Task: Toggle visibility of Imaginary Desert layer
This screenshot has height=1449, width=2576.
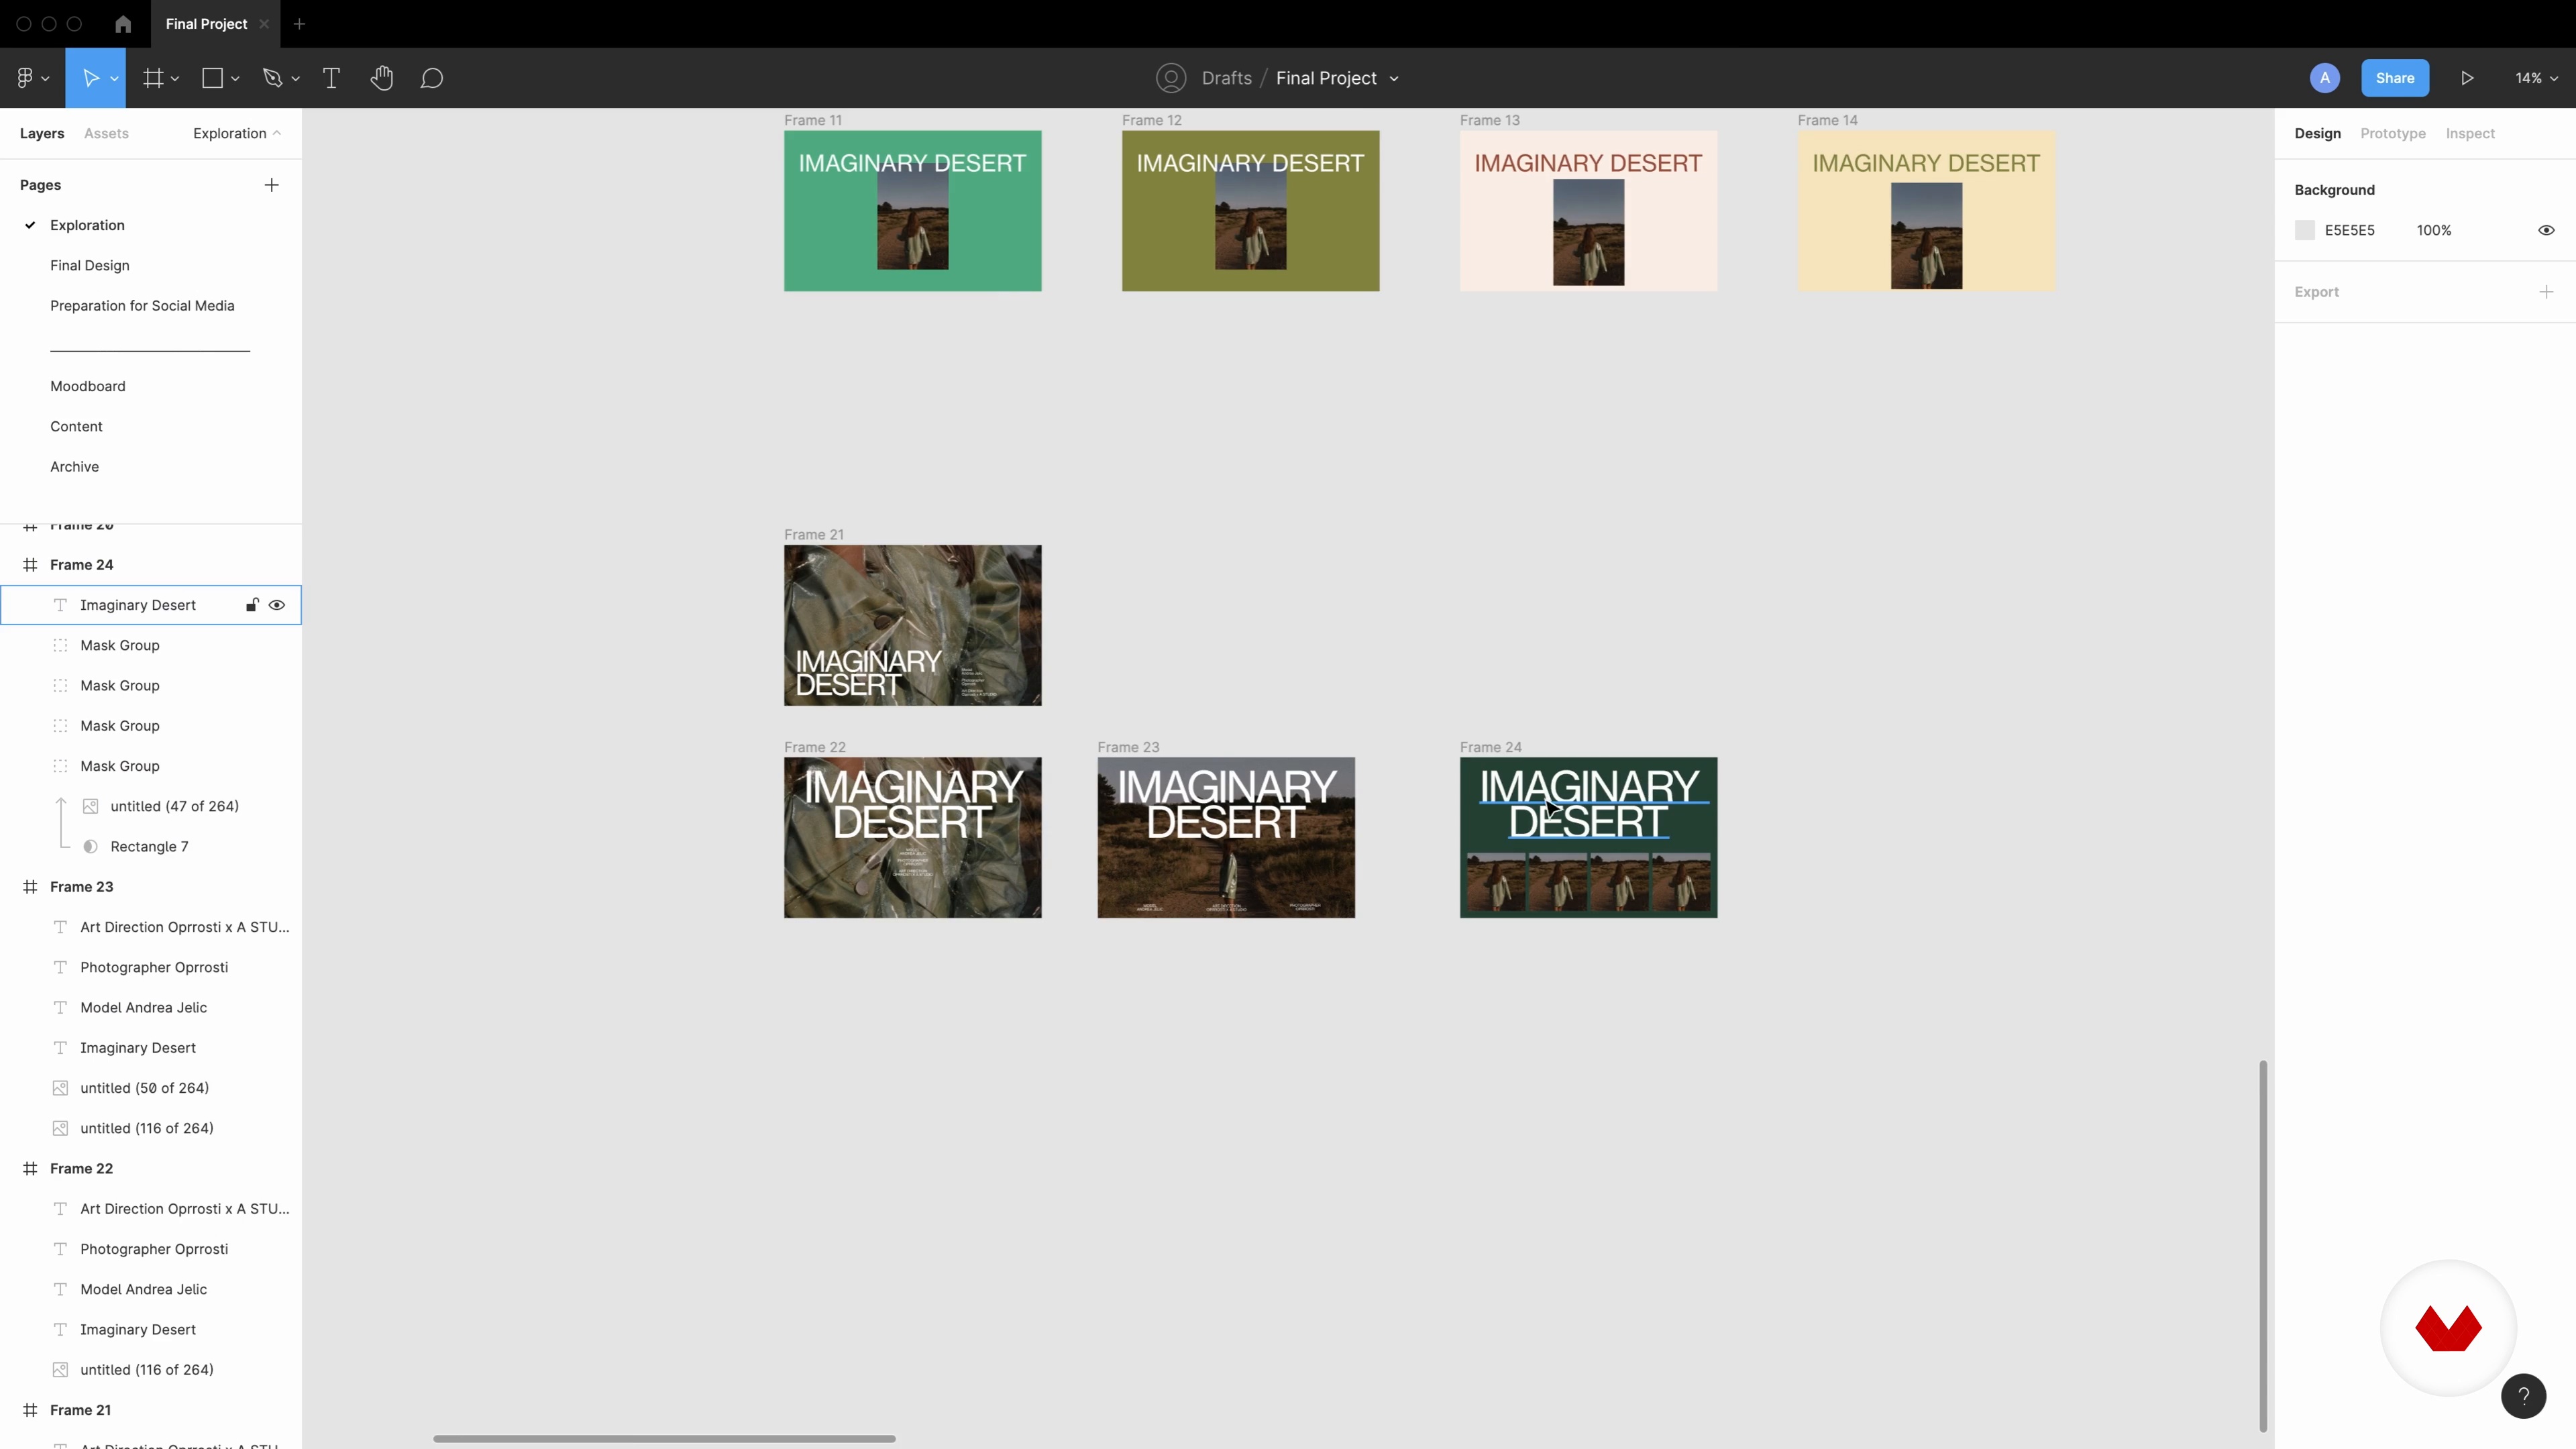Action: [x=277, y=605]
